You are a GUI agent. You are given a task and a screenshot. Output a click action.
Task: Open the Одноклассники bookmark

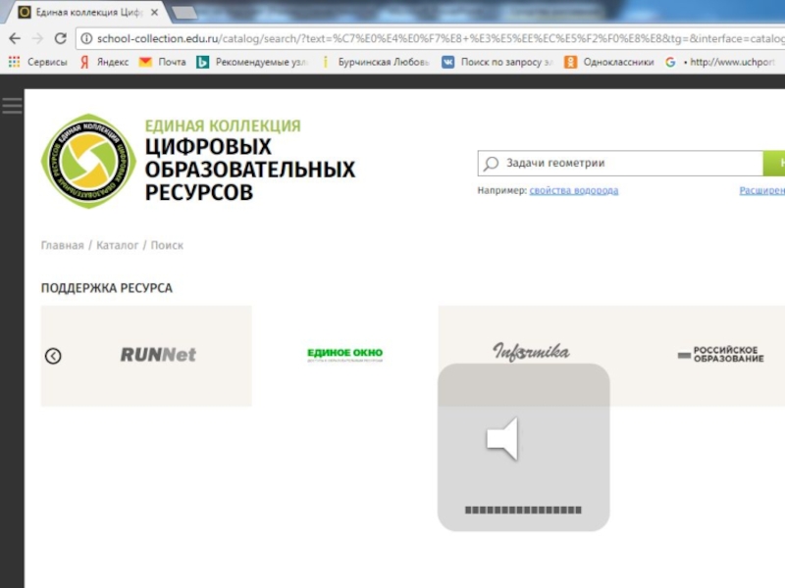tap(609, 62)
